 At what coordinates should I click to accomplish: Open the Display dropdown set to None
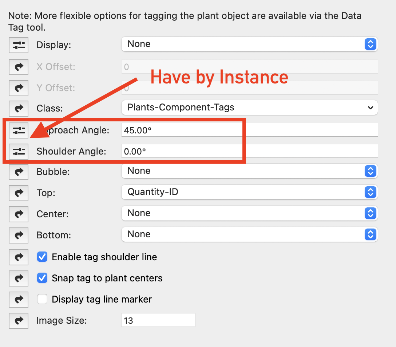pos(249,44)
